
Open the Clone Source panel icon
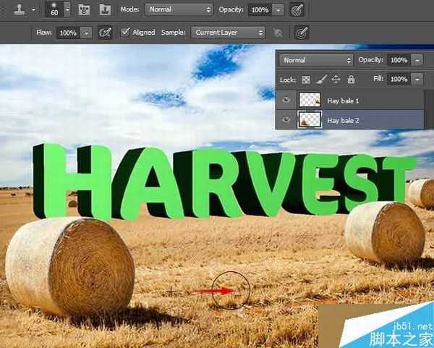coord(105,10)
